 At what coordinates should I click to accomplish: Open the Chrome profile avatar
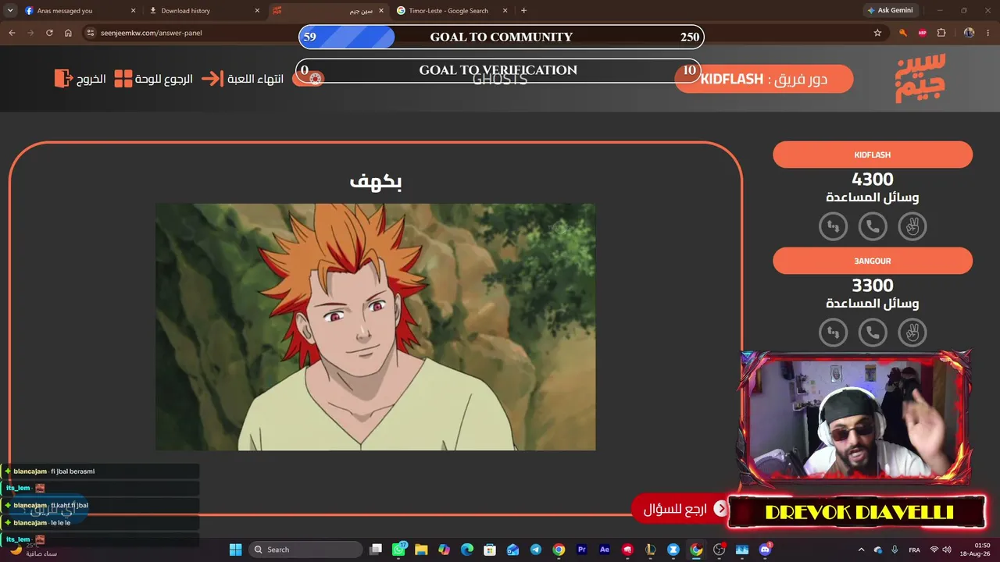pyautogui.click(x=969, y=33)
